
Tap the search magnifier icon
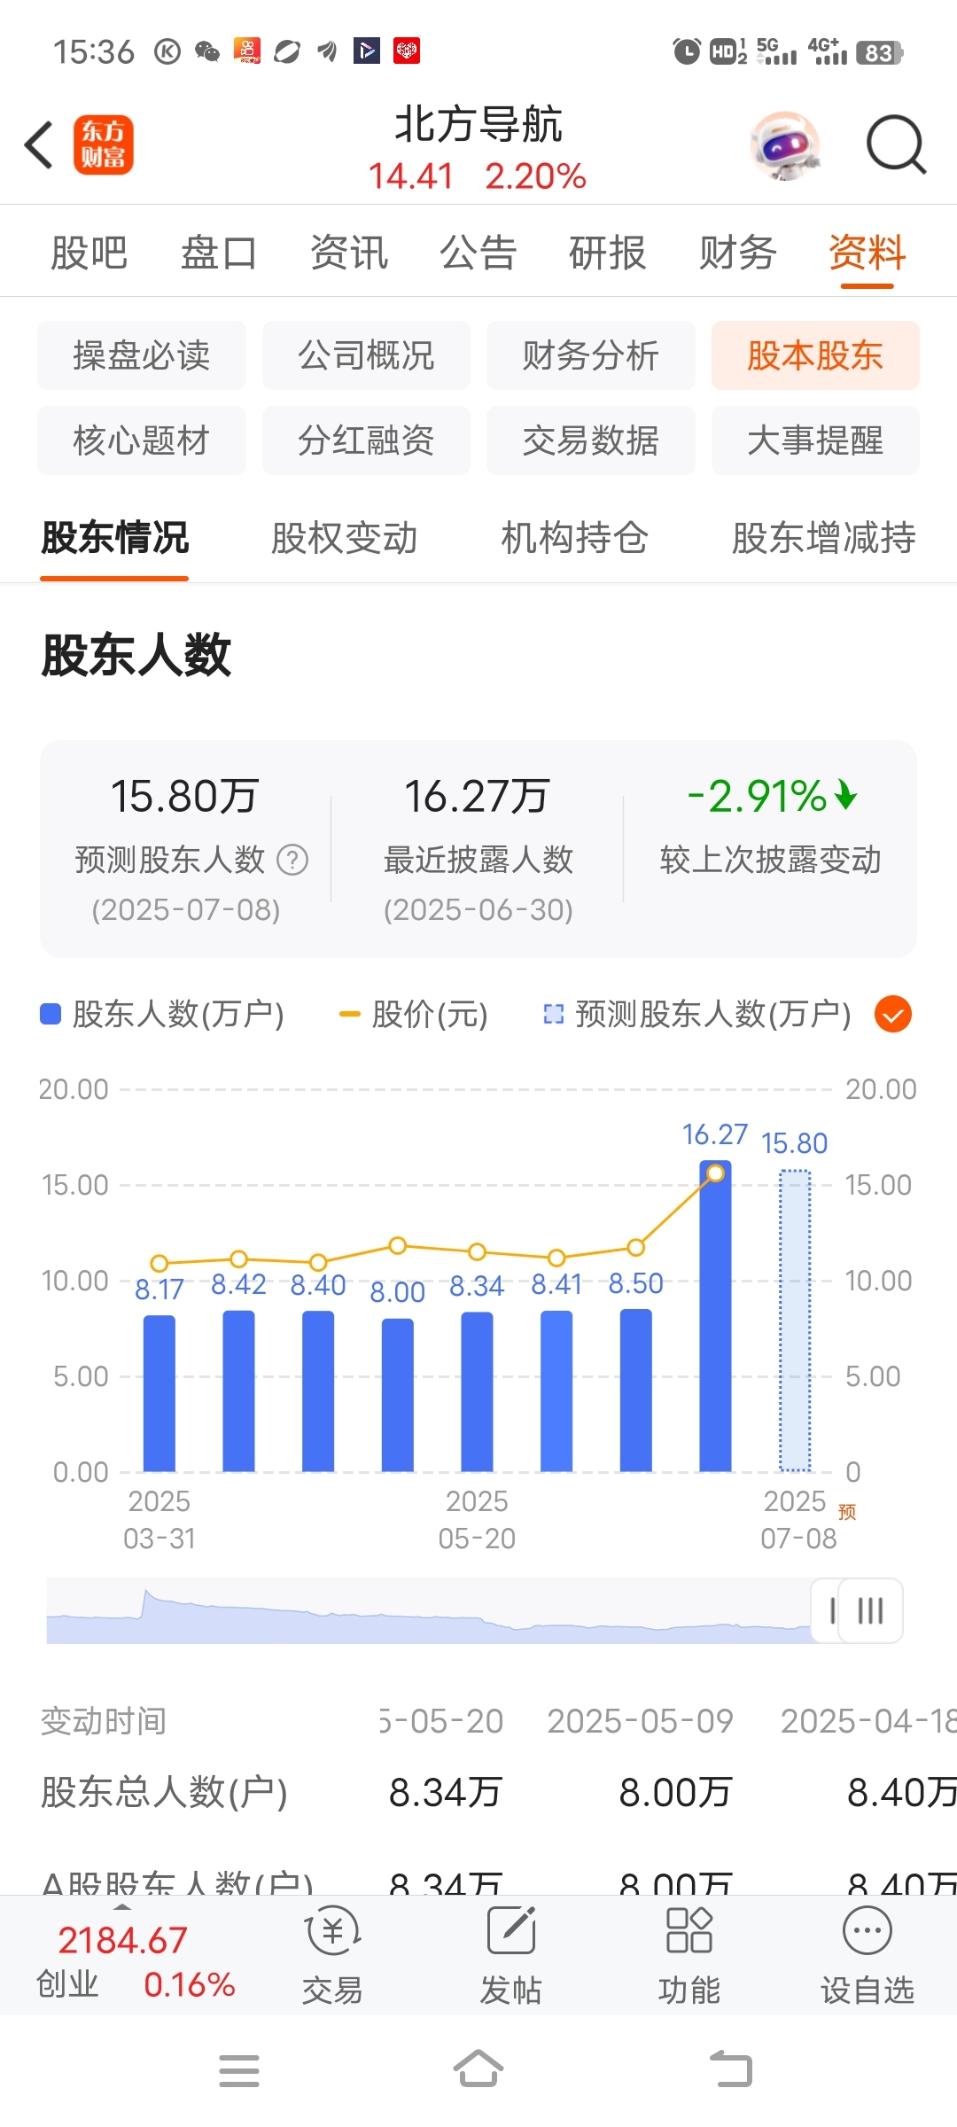click(x=896, y=144)
